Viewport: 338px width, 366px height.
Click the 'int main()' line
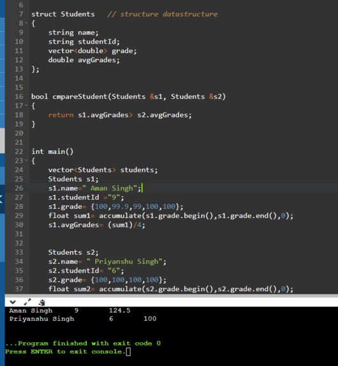52,151
